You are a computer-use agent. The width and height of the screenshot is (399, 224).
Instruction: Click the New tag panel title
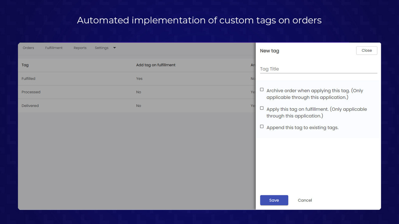click(x=269, y=50)
